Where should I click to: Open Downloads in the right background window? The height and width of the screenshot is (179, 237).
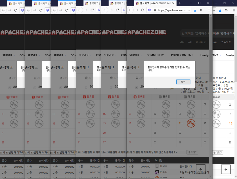click(220, 10)
